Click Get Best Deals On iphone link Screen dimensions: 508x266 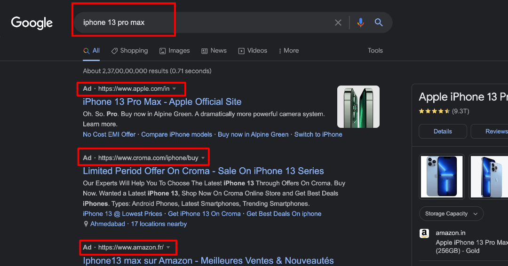coord(284,214)
